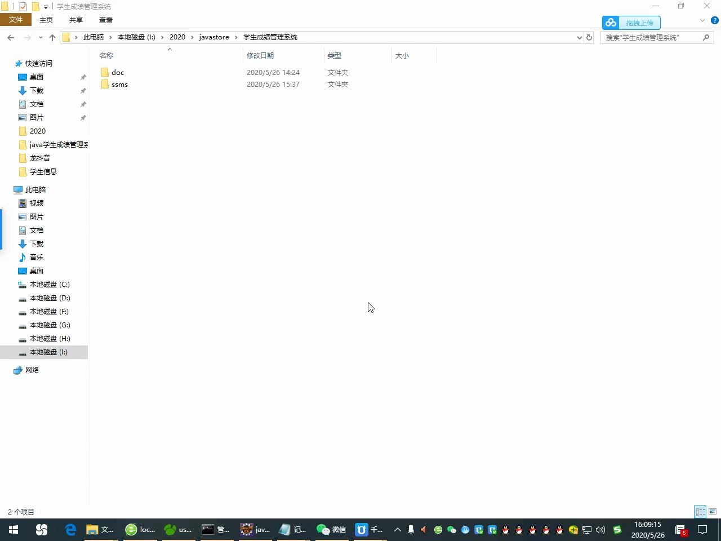Open 微信 from the taskbar

click(x=331, y=530)
